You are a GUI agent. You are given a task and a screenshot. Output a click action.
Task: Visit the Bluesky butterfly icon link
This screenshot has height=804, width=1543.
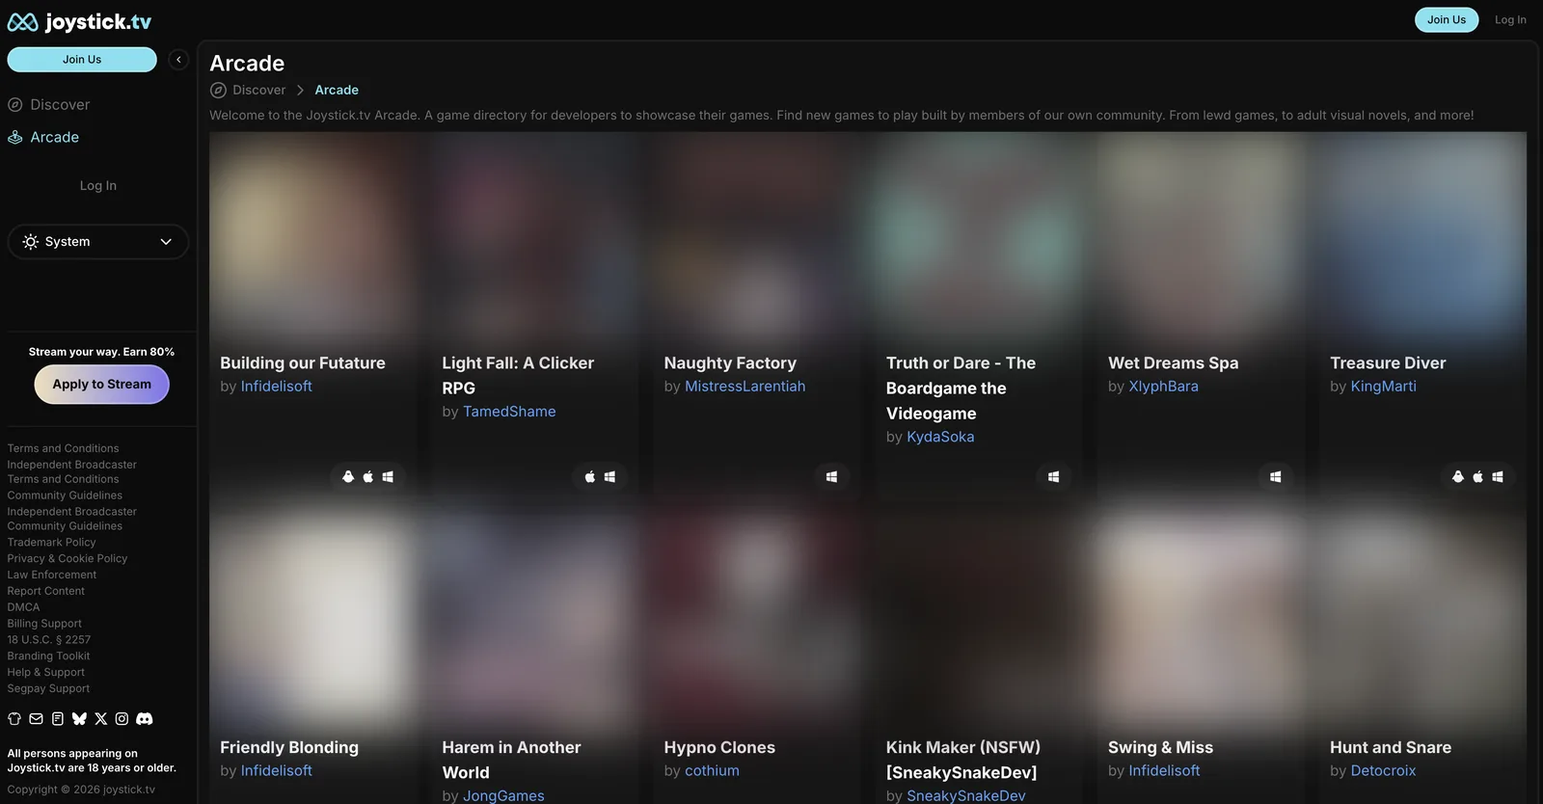pyautogui.click(x=79, y=719)
